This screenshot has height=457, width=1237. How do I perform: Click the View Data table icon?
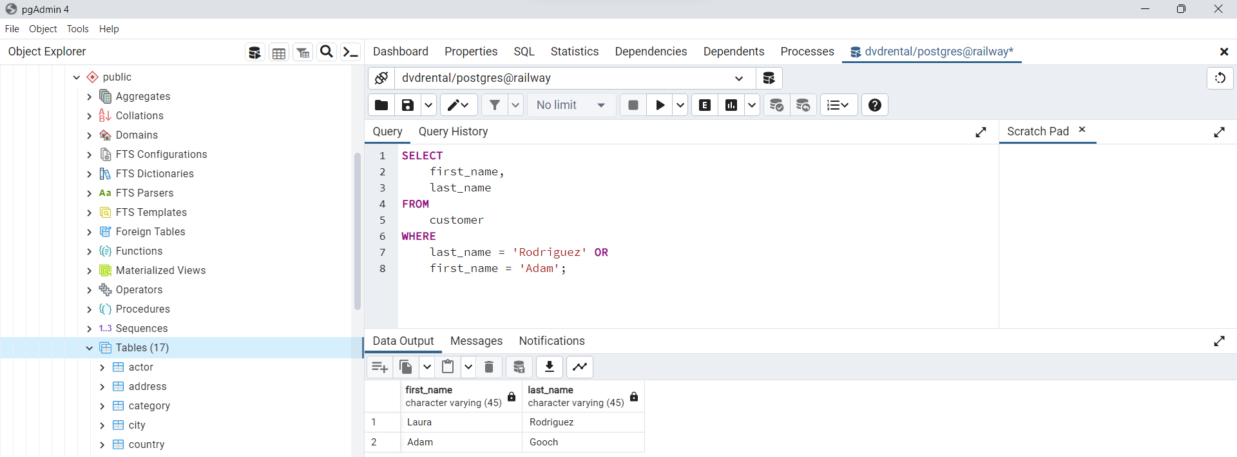pyautogui.click(x=279, y=52)
